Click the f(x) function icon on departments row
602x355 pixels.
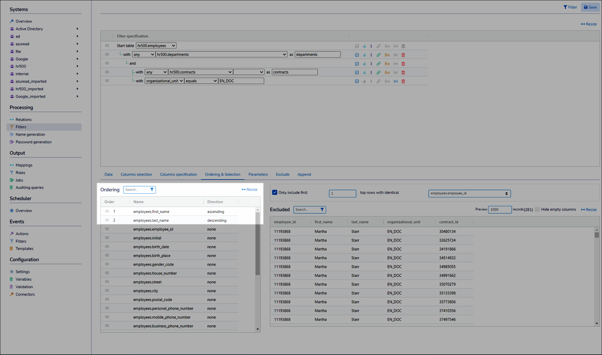coord(387,55)
